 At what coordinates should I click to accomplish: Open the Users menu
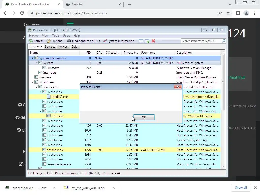coord(67,36)
